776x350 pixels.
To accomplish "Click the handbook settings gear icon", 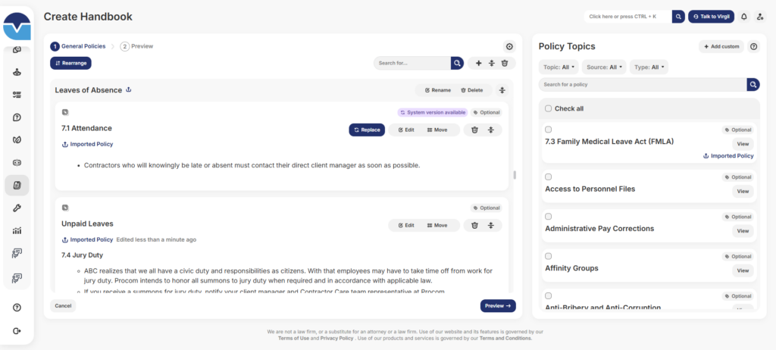I will coord(509,46).
